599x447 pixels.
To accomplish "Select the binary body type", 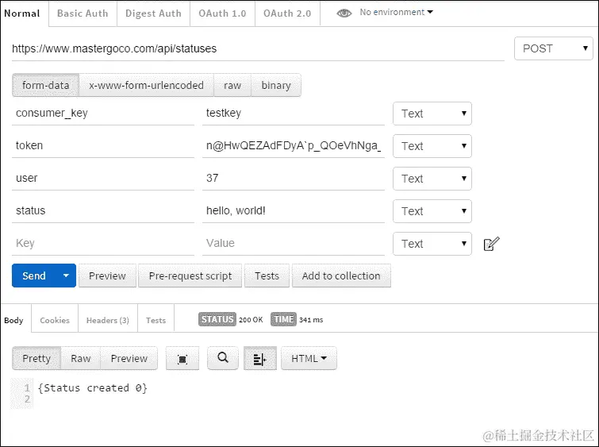I will 276,85.
